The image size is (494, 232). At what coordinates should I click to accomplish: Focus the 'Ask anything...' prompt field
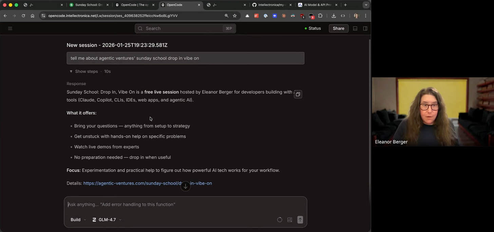point(185,204)
